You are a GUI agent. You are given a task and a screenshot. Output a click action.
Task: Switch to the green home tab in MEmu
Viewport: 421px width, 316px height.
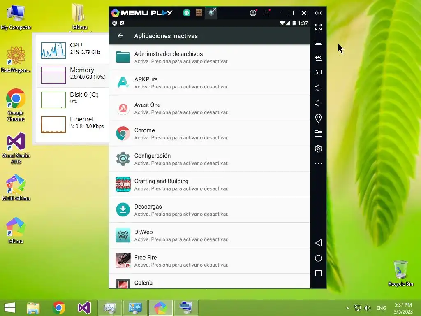(x=187, y=13)
